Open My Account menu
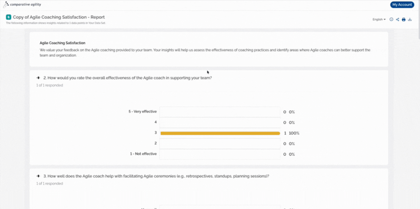420x209 pixels. click(x=402, y=5)
